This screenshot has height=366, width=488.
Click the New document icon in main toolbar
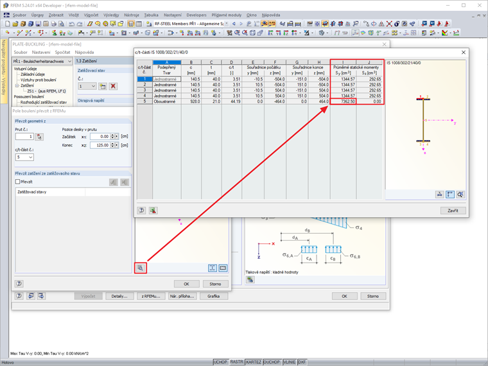8,24
